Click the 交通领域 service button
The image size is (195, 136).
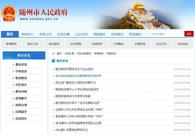[140, 44]
